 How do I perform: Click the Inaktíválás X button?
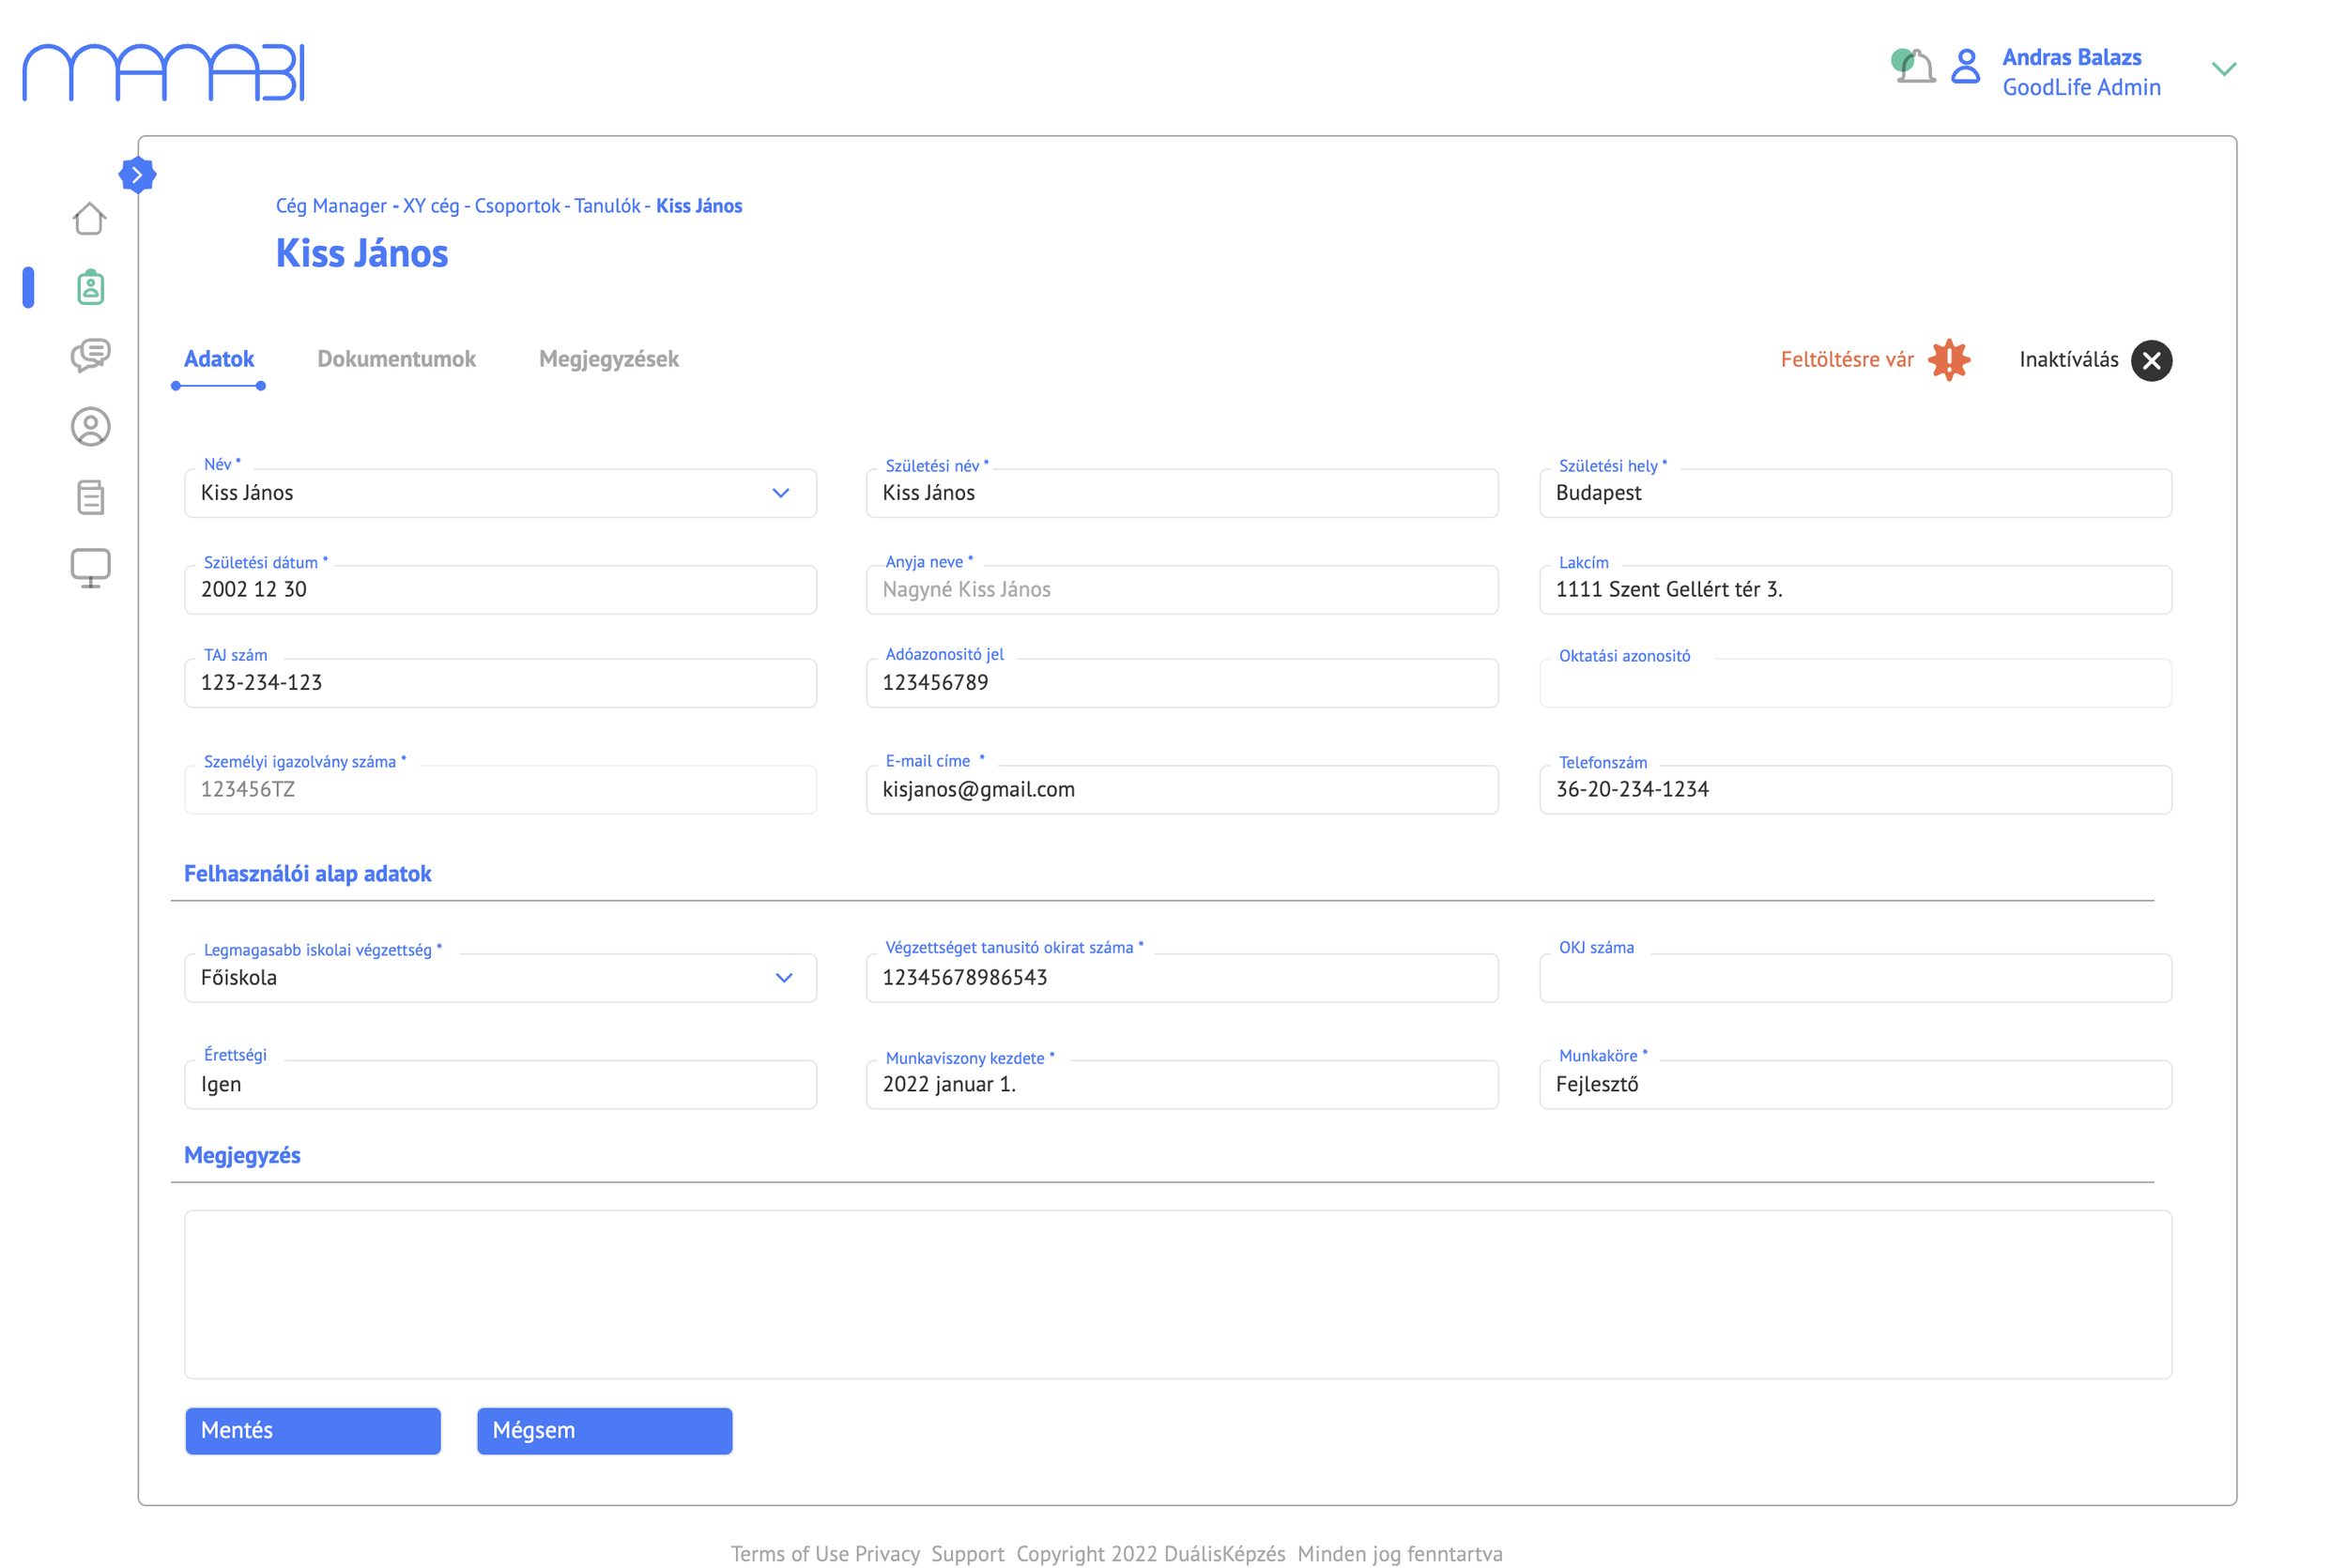pyautogui.click(x=2151, y=361)
